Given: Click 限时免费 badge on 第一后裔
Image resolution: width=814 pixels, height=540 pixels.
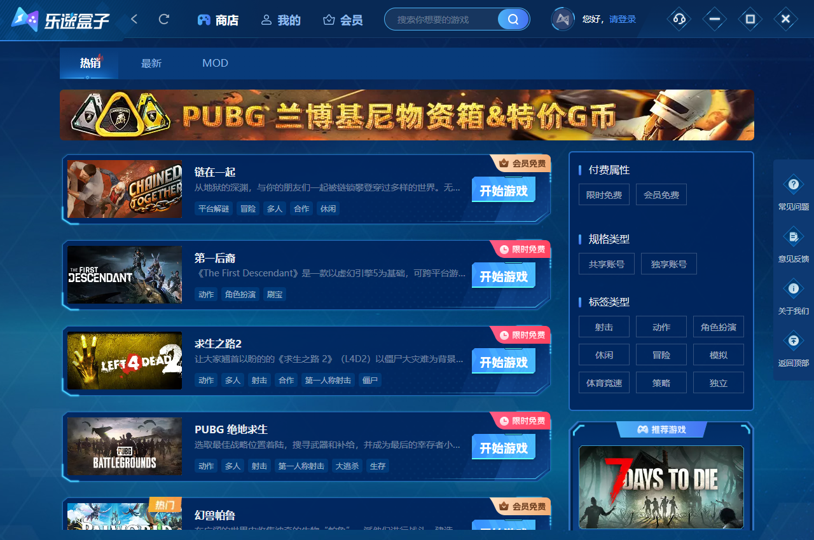Looking at the screenshot, I should (521, 249).
